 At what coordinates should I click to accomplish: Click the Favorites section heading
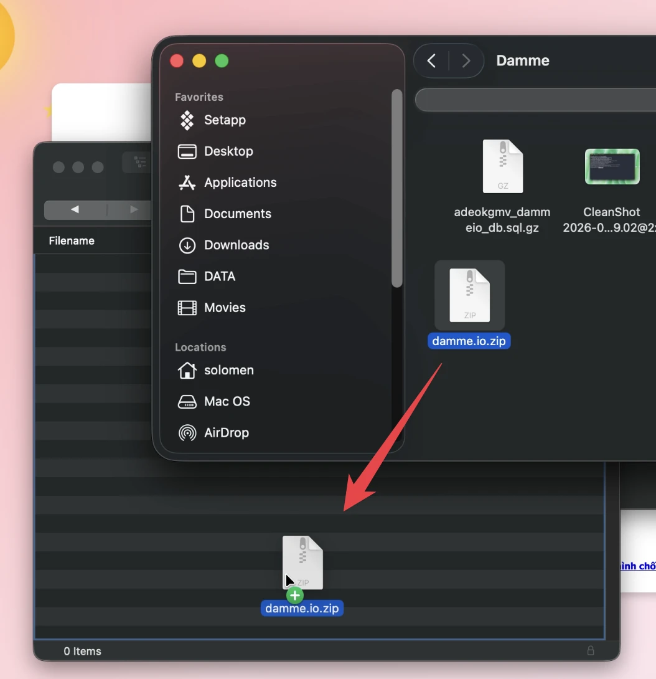[x=199, y=97]
